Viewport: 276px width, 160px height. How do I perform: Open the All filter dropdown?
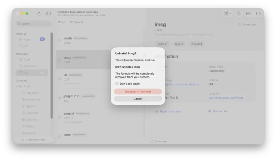click(62, 22)
